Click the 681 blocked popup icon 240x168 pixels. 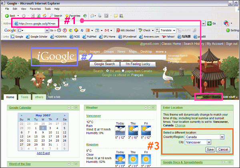click(x=126, y=30)
